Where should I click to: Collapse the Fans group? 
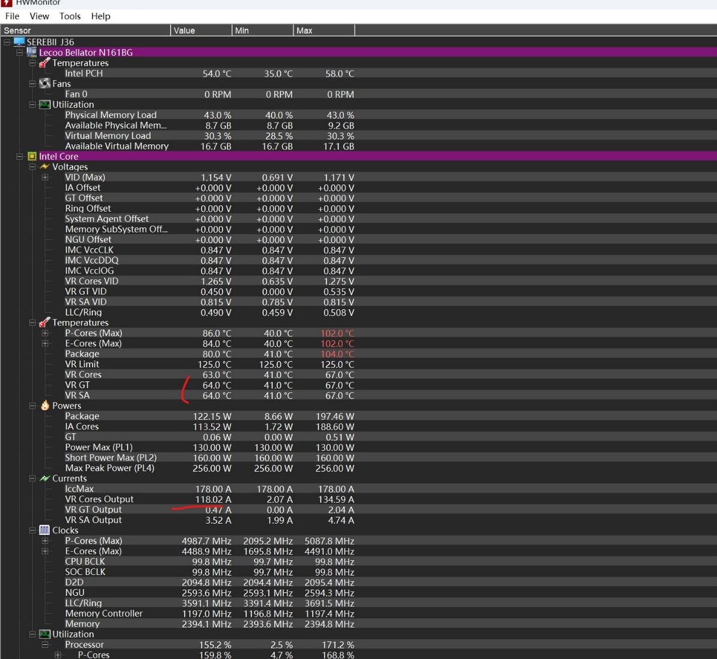(32, 84)
